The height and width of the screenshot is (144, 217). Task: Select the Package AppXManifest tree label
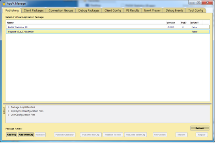[x=23, y=107]
